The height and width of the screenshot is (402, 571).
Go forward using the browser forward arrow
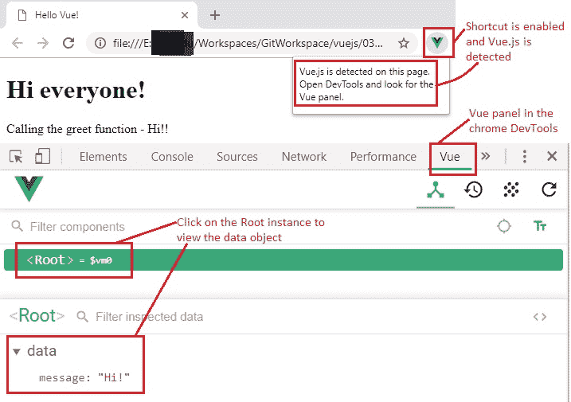click(x=43, y=43)
